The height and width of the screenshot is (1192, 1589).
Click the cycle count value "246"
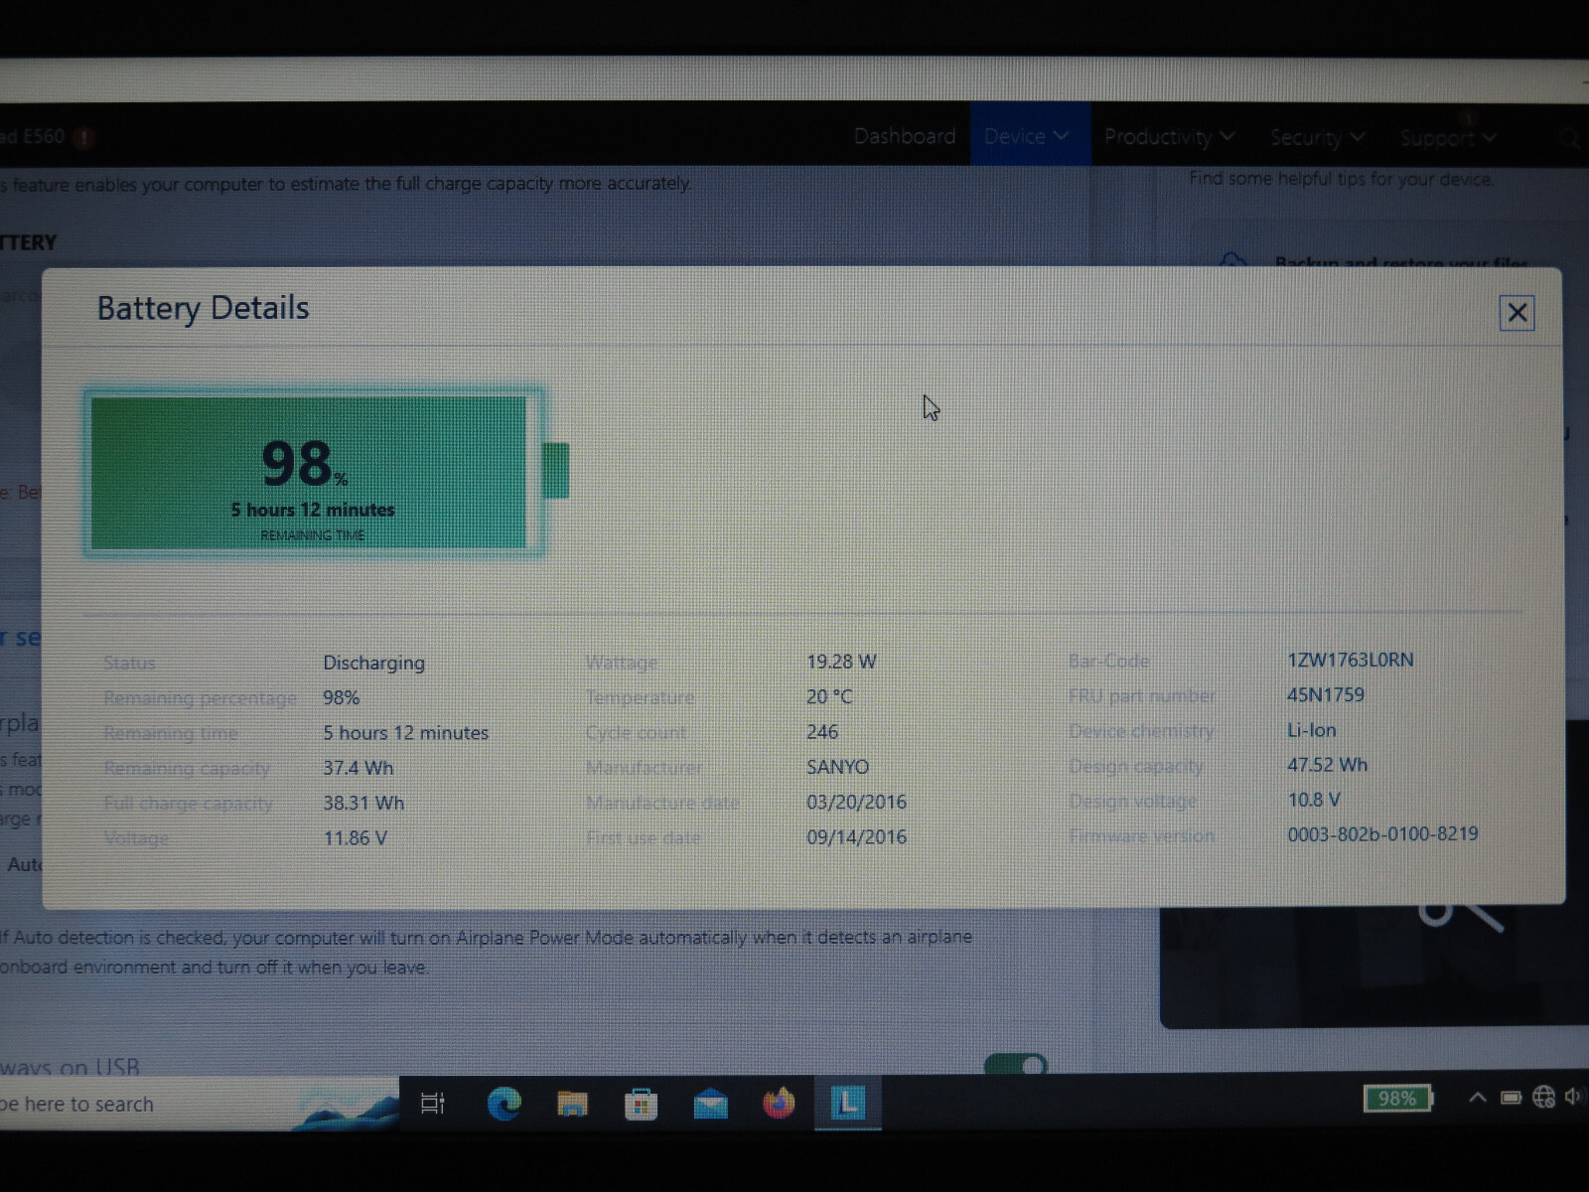(x=822, y=732)
